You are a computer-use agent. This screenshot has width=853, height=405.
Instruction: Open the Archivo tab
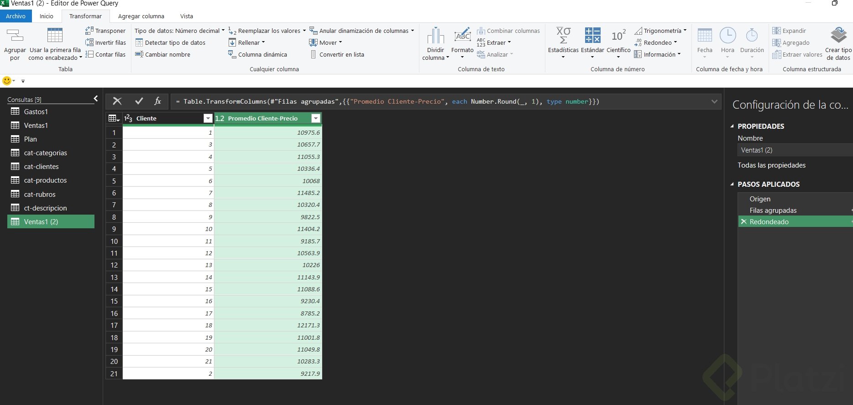(x=16, y=16)
